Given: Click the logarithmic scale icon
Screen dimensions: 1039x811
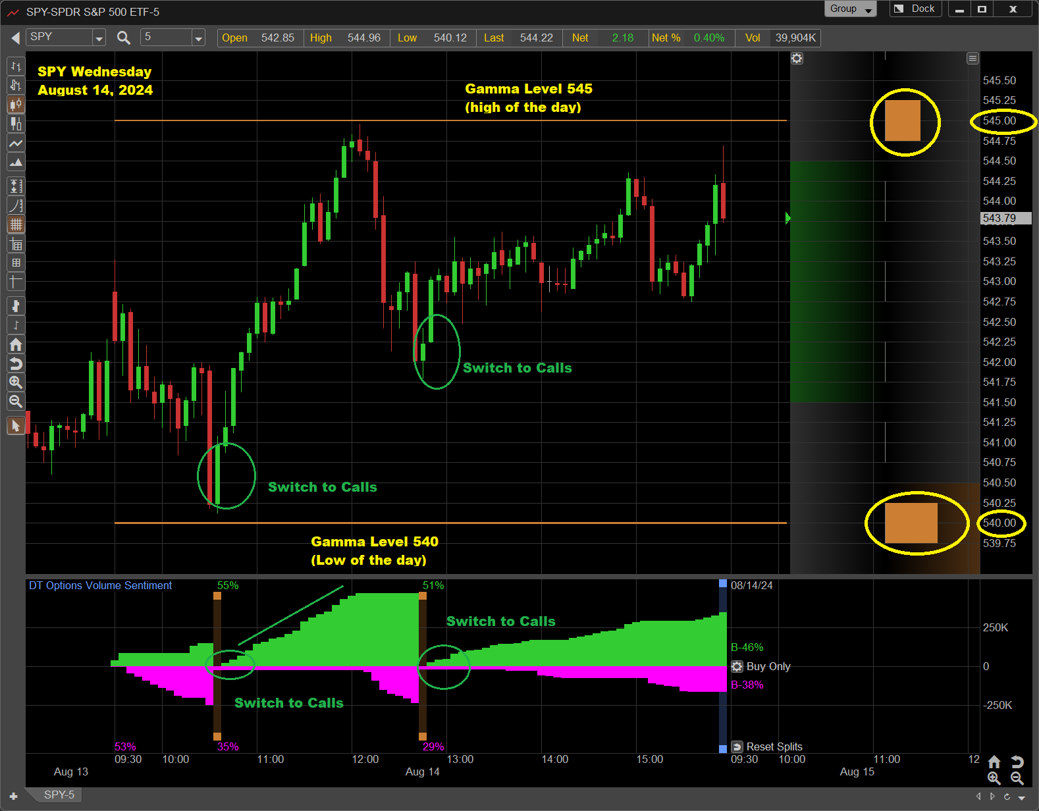Looking at the screenshot, I should pyautogui.click(x=16, y=205).
